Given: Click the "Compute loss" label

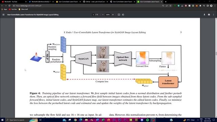Looking at the screenshot, I should (x=102, y=81).
